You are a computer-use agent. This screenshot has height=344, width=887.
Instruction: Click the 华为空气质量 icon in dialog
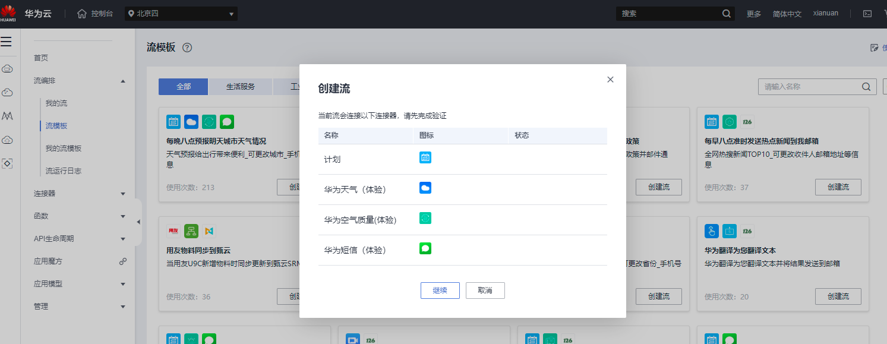tap(425, 218)
